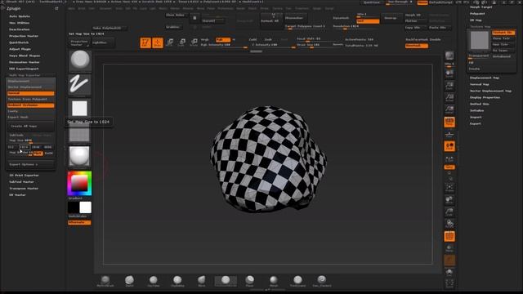Toggle Ambient Occlusion map option

(30, 105)
